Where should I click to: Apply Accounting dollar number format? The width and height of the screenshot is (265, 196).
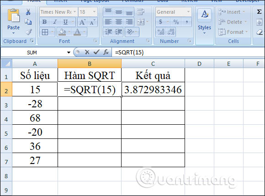(x=160, y=22)
